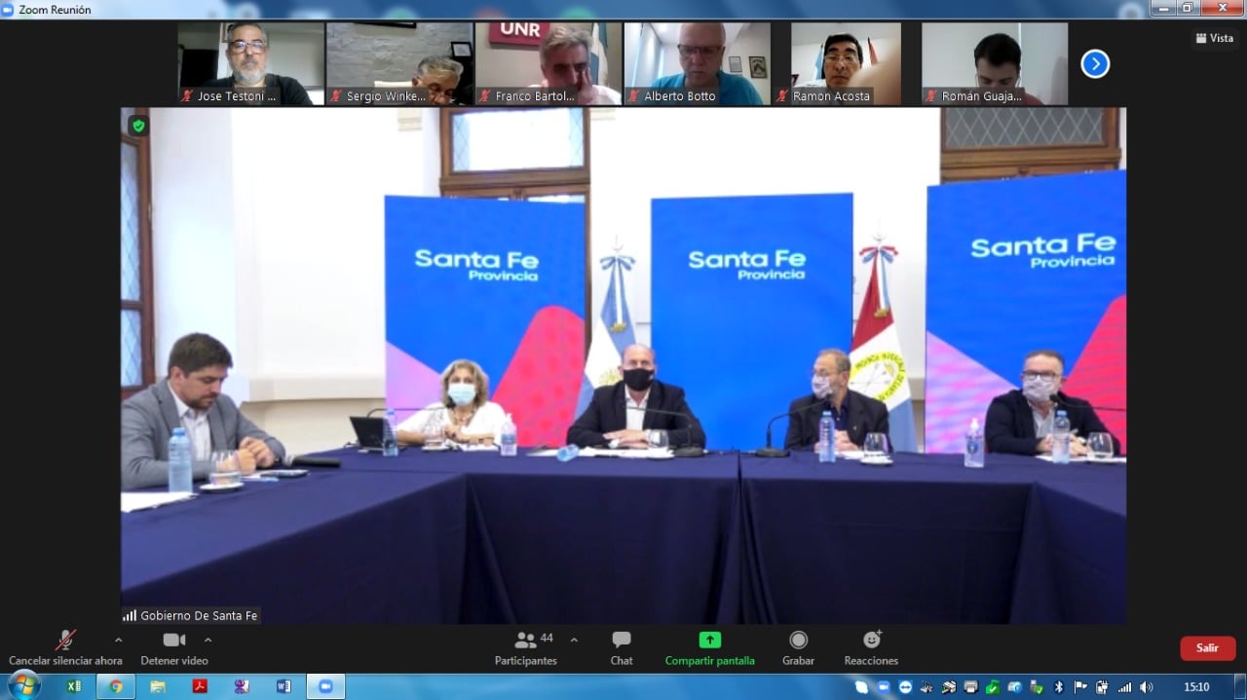Open audio options arrow beside microphone

click(x=118, y=640)
